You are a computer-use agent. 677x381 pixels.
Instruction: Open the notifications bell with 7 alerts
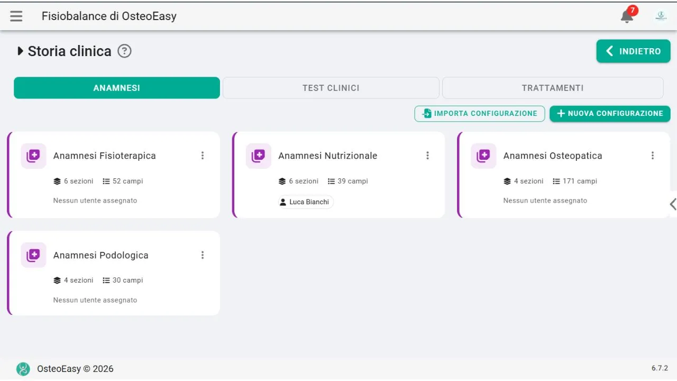(x=627, y=16)
